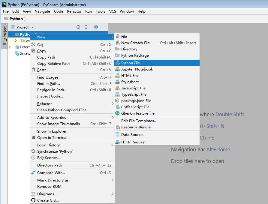The image size is (268, 204).
Task: Click Directory Path menu entry
Action: click(x=72, y=165)
